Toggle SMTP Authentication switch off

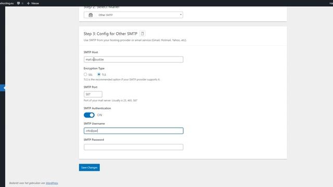89,115
